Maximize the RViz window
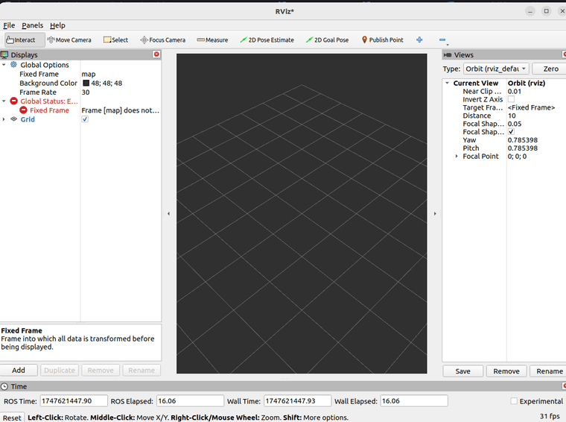 click(x=546, y=11)
